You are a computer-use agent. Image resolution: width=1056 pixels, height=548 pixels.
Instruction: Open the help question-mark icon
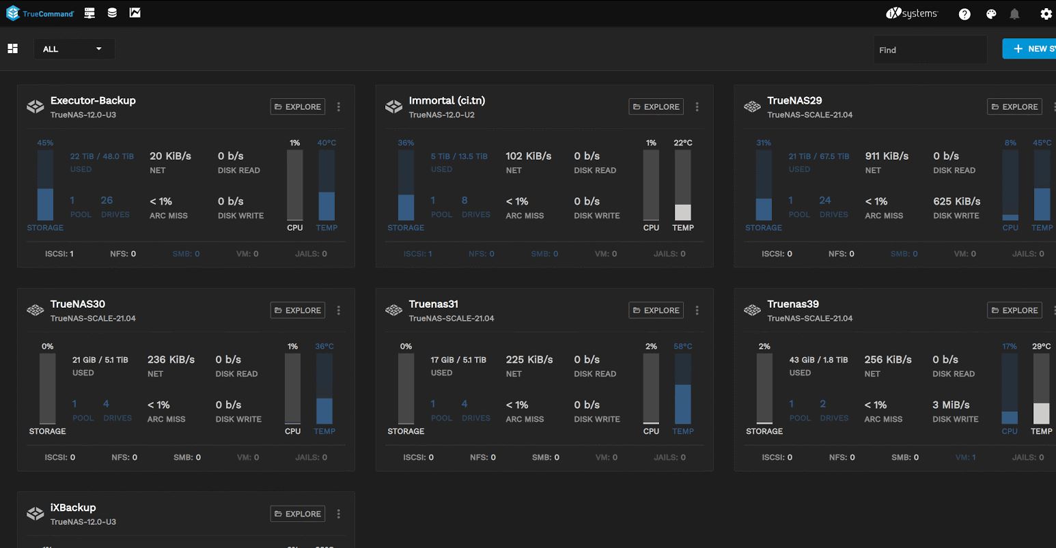coord(964,14)
